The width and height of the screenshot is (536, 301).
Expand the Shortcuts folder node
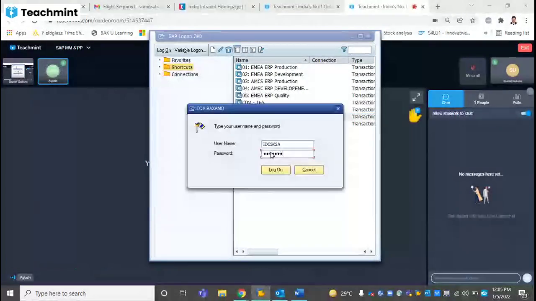tap(160, 67)
